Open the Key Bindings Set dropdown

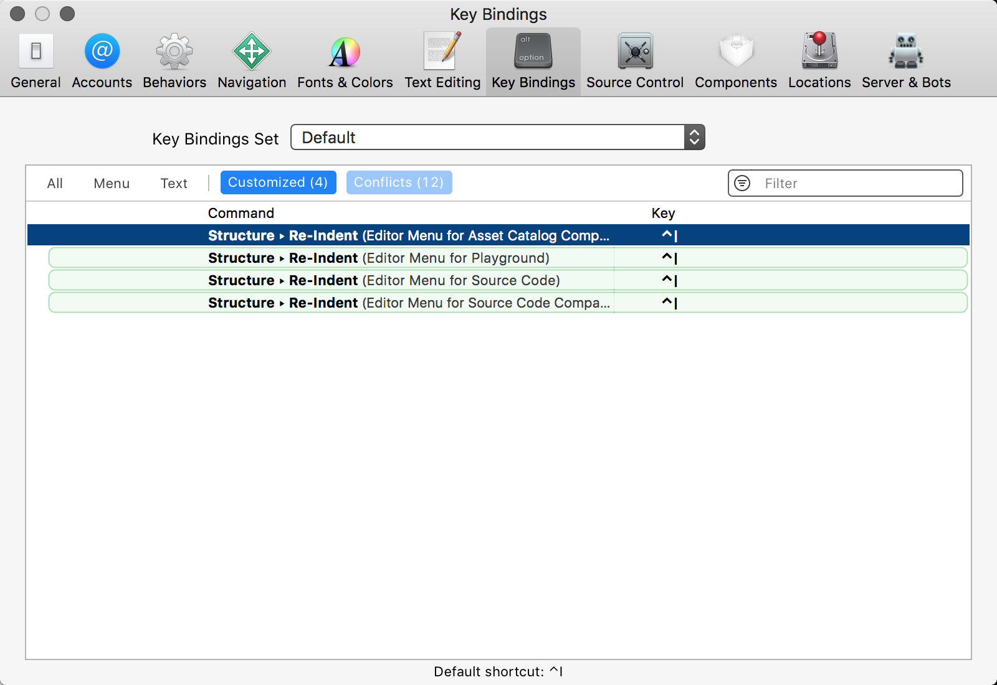click(x=498, y=138)
